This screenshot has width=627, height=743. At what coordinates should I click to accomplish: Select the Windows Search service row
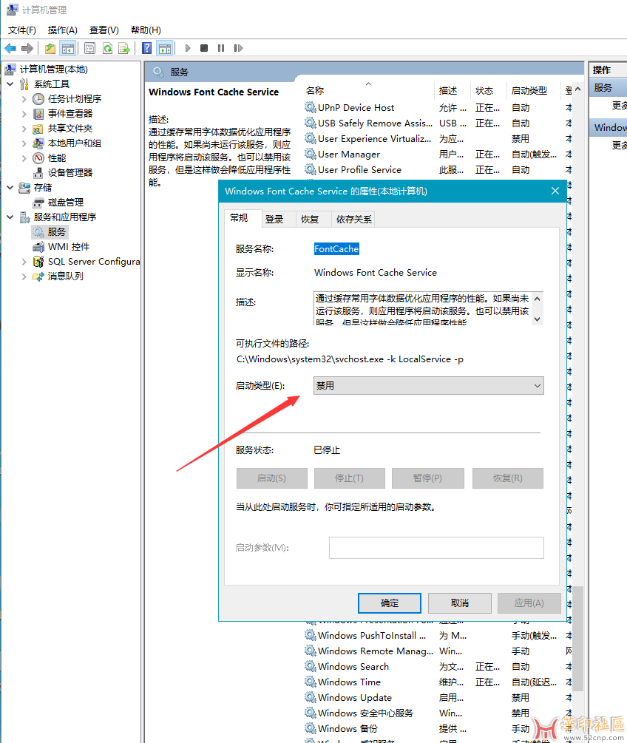coord(353,666)
